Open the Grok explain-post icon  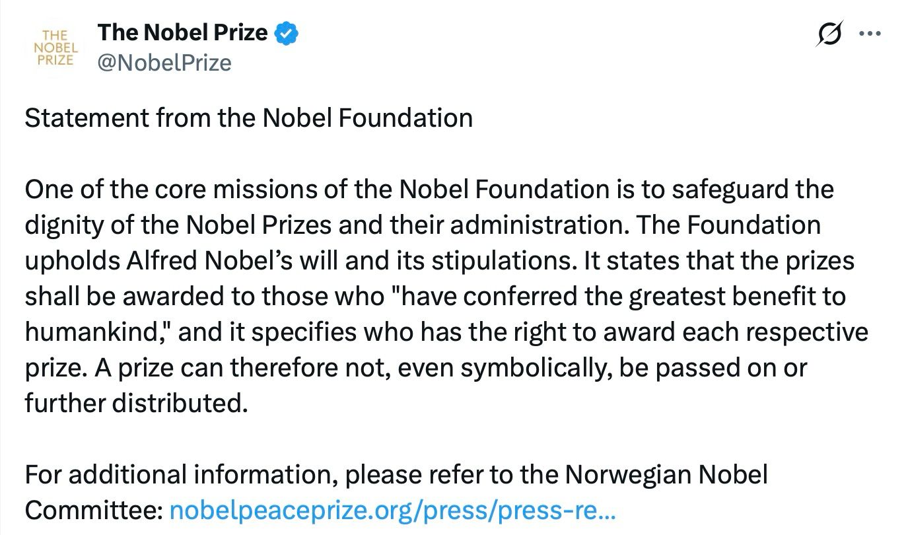829,34
